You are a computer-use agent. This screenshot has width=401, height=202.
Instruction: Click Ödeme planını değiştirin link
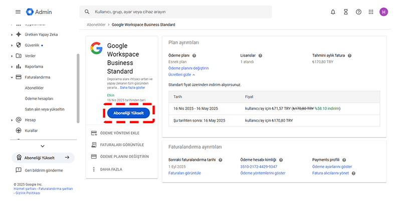[188, 68]
